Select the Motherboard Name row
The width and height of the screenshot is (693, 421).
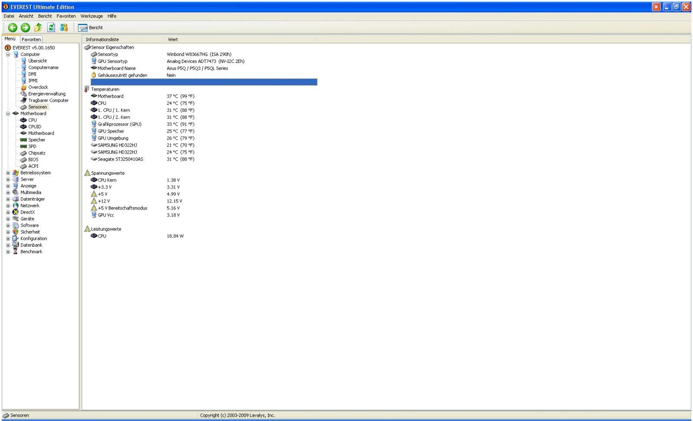coord(204,69)
